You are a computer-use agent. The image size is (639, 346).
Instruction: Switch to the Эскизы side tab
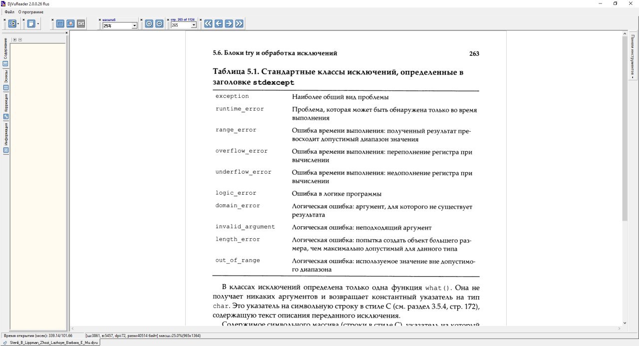tap(6, 79)
